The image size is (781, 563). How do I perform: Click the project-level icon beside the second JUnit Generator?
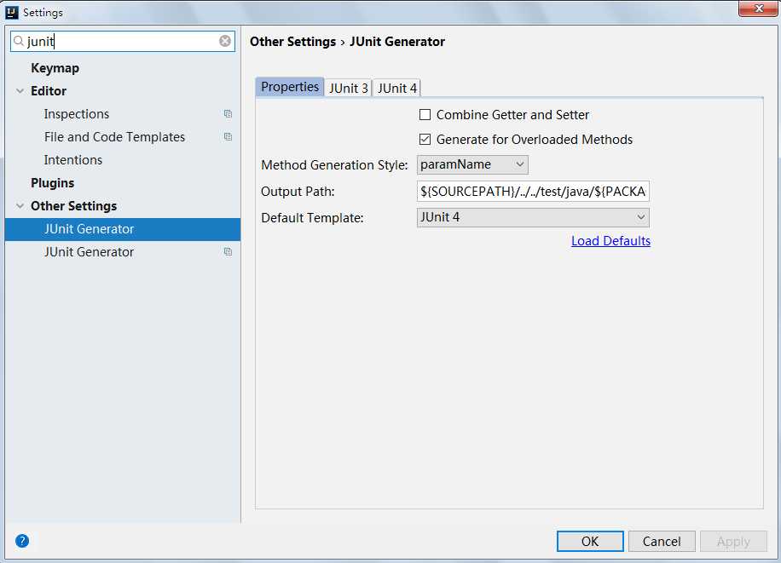pyautogui.click(x=229, y=252)
